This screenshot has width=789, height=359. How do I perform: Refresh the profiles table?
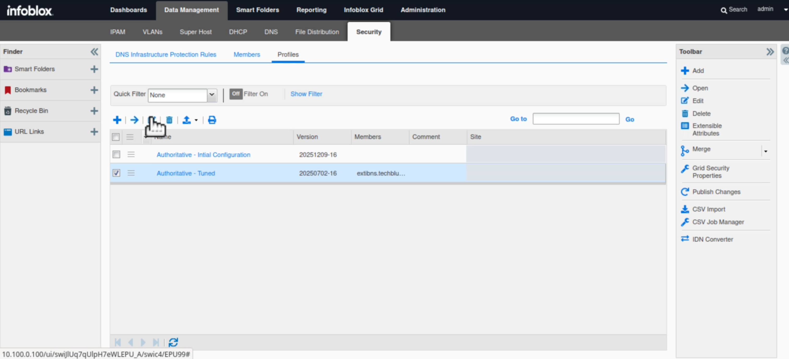pos(173,342)
